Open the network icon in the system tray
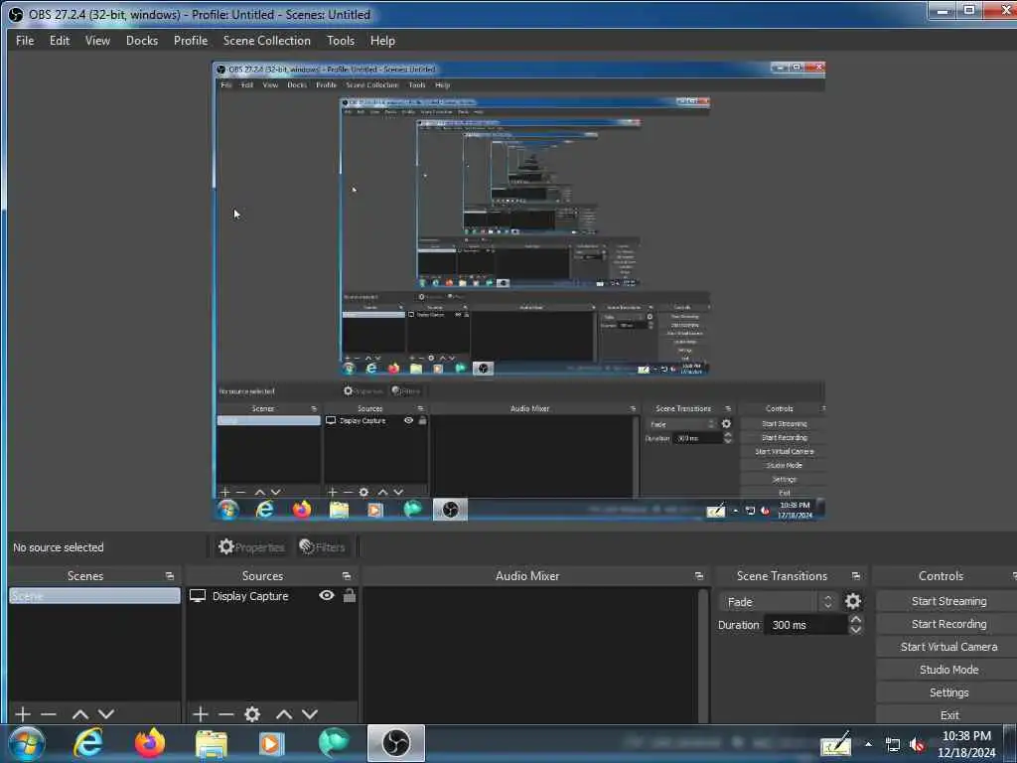This screenshot has width=1017, height=763. 893,745
